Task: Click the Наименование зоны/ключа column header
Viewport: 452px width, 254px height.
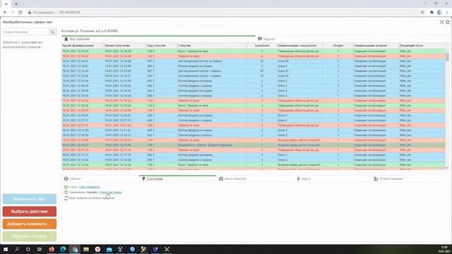Action: coord(300,45)
